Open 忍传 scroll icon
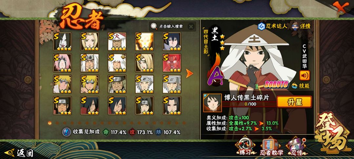 296,146
